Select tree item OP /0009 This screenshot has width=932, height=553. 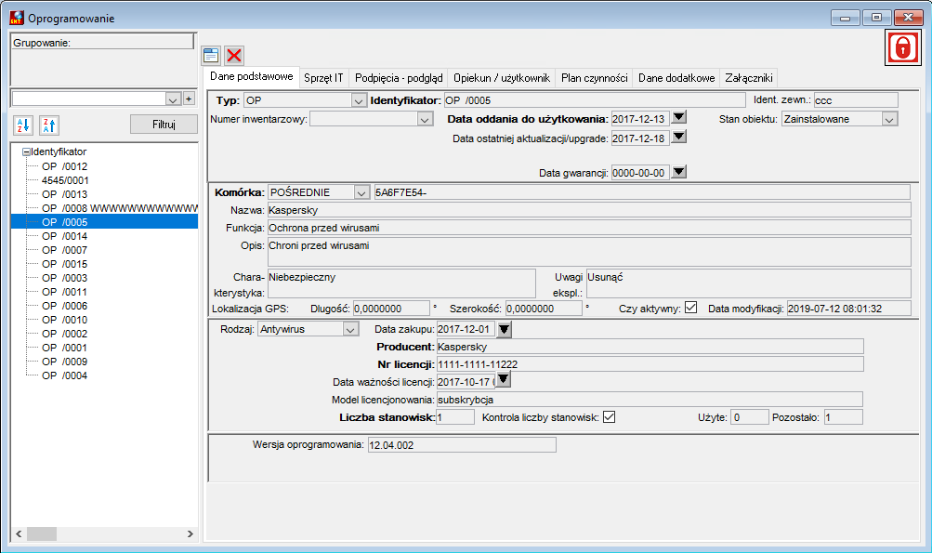pyautogui.click(x=64, y=362)
